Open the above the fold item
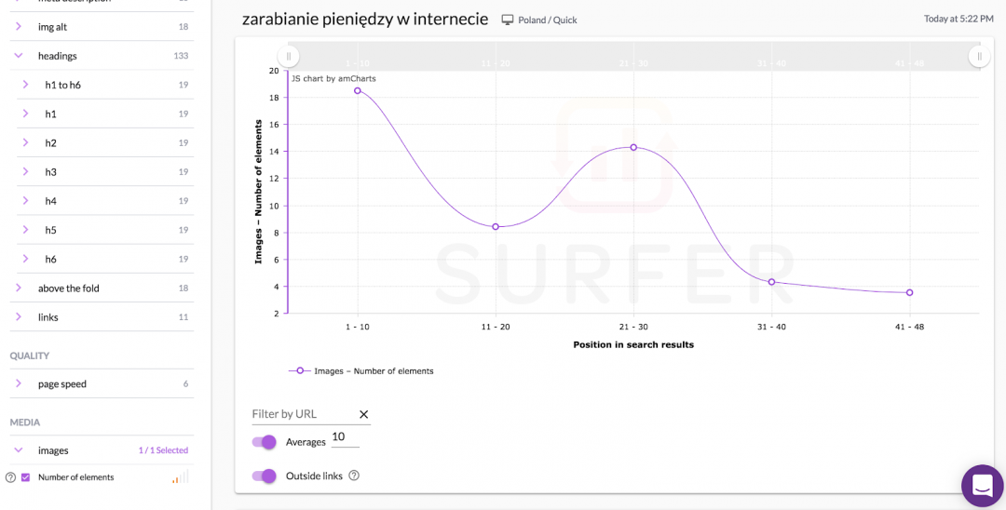Viewport: 1006px width, 510px height. tap(68, 289)
